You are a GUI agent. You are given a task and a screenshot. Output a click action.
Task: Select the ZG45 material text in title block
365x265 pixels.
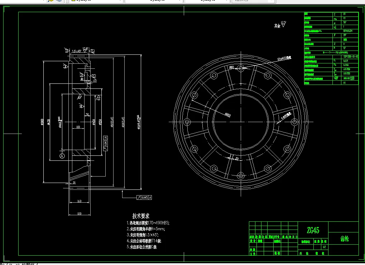coord(313,230)
